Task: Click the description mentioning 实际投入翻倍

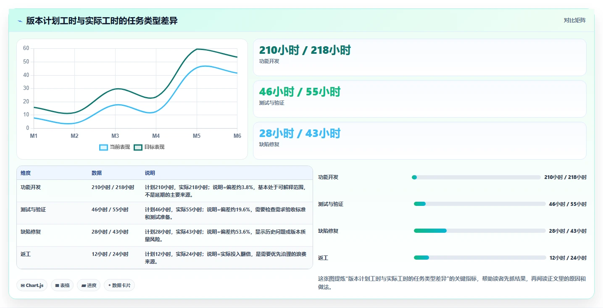Action: [x=227, y=258]
